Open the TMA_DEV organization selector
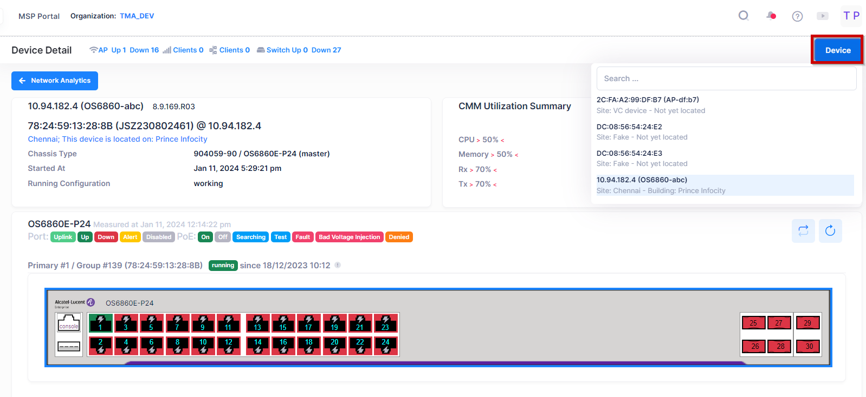The width and height of the screenshot is (866, 397). coord(137,16)
